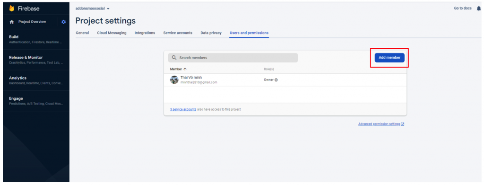
Task: Expand the Engage section
Action: click(x=36, y=101)
